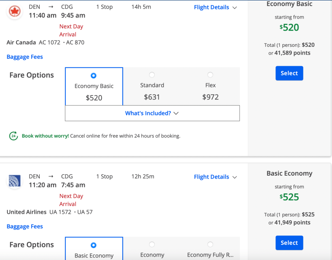Expand the What's Included section
Viewport: 332px width, 260px height.
(x=152, y=113)
